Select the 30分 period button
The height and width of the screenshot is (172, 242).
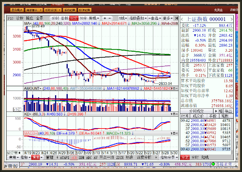[83, 18]
